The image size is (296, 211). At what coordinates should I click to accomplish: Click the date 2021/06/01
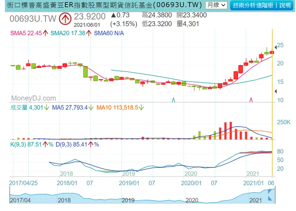pos(87,25)
